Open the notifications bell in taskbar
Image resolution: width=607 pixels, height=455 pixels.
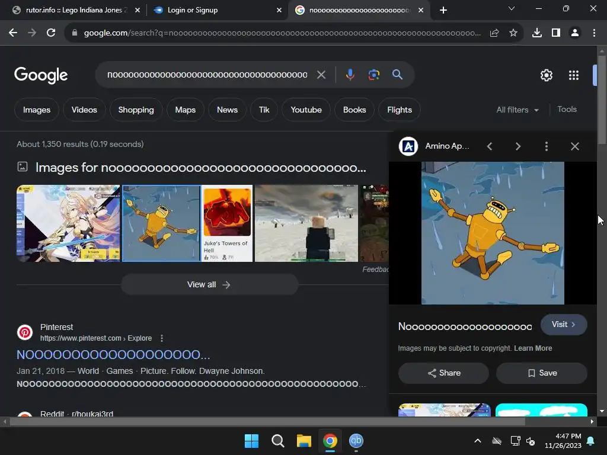click(x=591, y=441)
